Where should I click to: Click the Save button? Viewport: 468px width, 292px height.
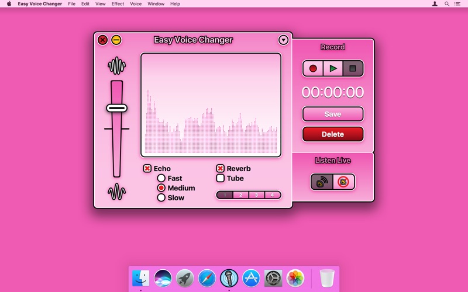332,114
